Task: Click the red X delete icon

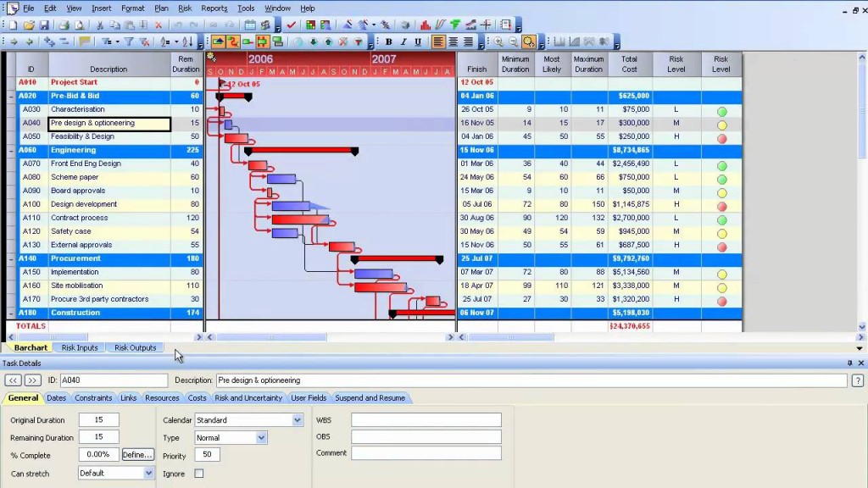Action: (x=159, y=25)
